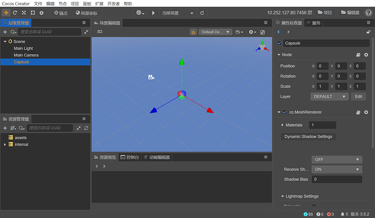Add a new asset in assets panel

(5, 128)
